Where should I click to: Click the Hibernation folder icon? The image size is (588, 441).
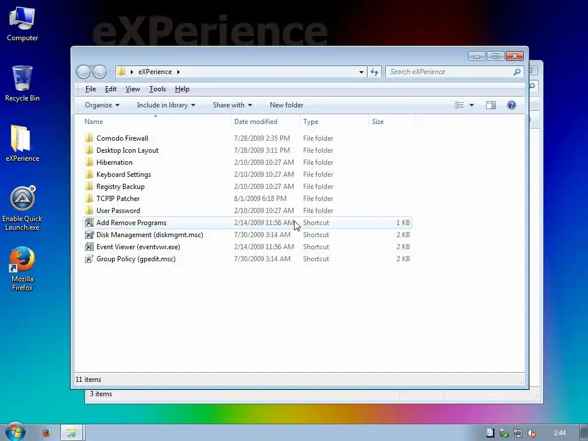[x=89, y=163]
